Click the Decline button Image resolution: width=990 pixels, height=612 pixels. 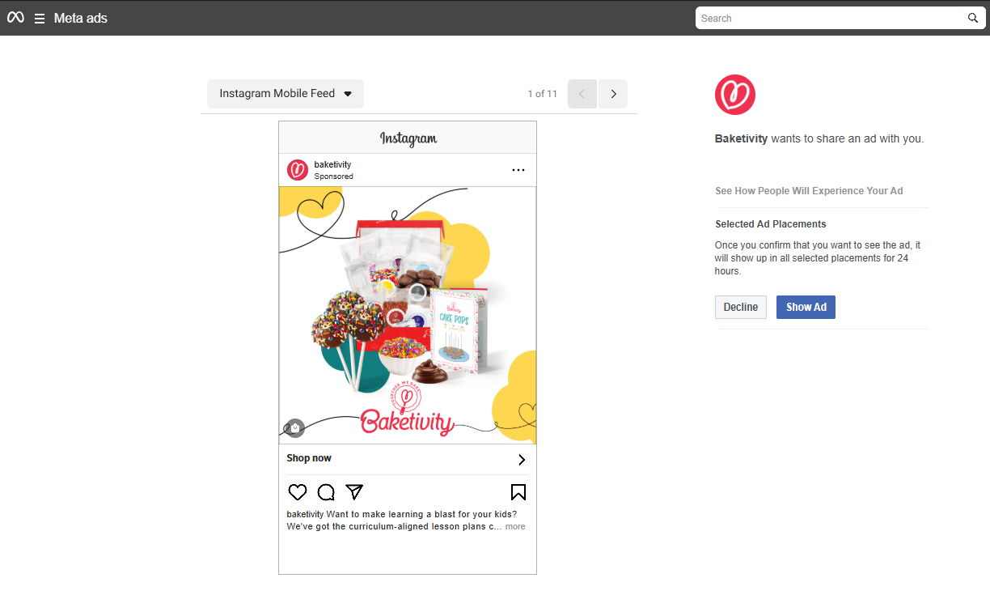[741, 307]
